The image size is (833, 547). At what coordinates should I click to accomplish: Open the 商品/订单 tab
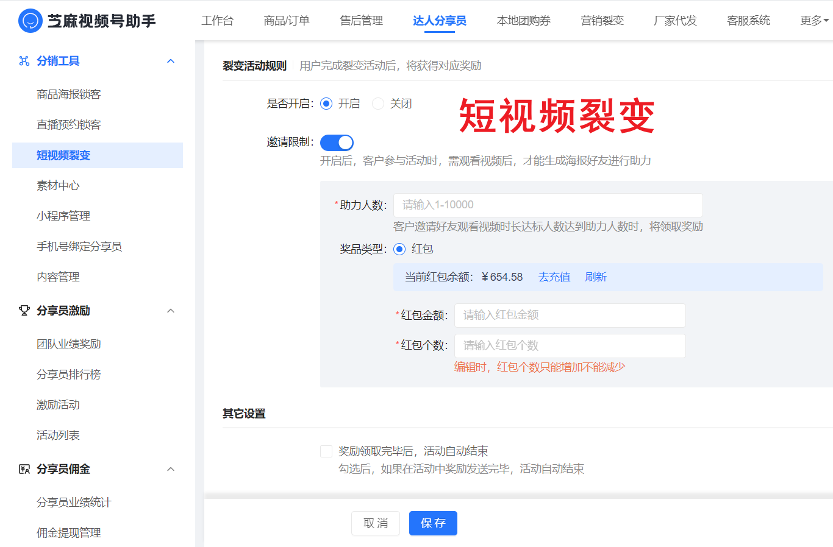pyautogui.click(x=287, y=21)
